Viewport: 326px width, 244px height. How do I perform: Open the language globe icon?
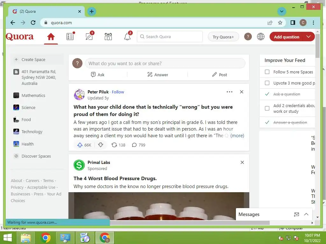pos(260,37)
